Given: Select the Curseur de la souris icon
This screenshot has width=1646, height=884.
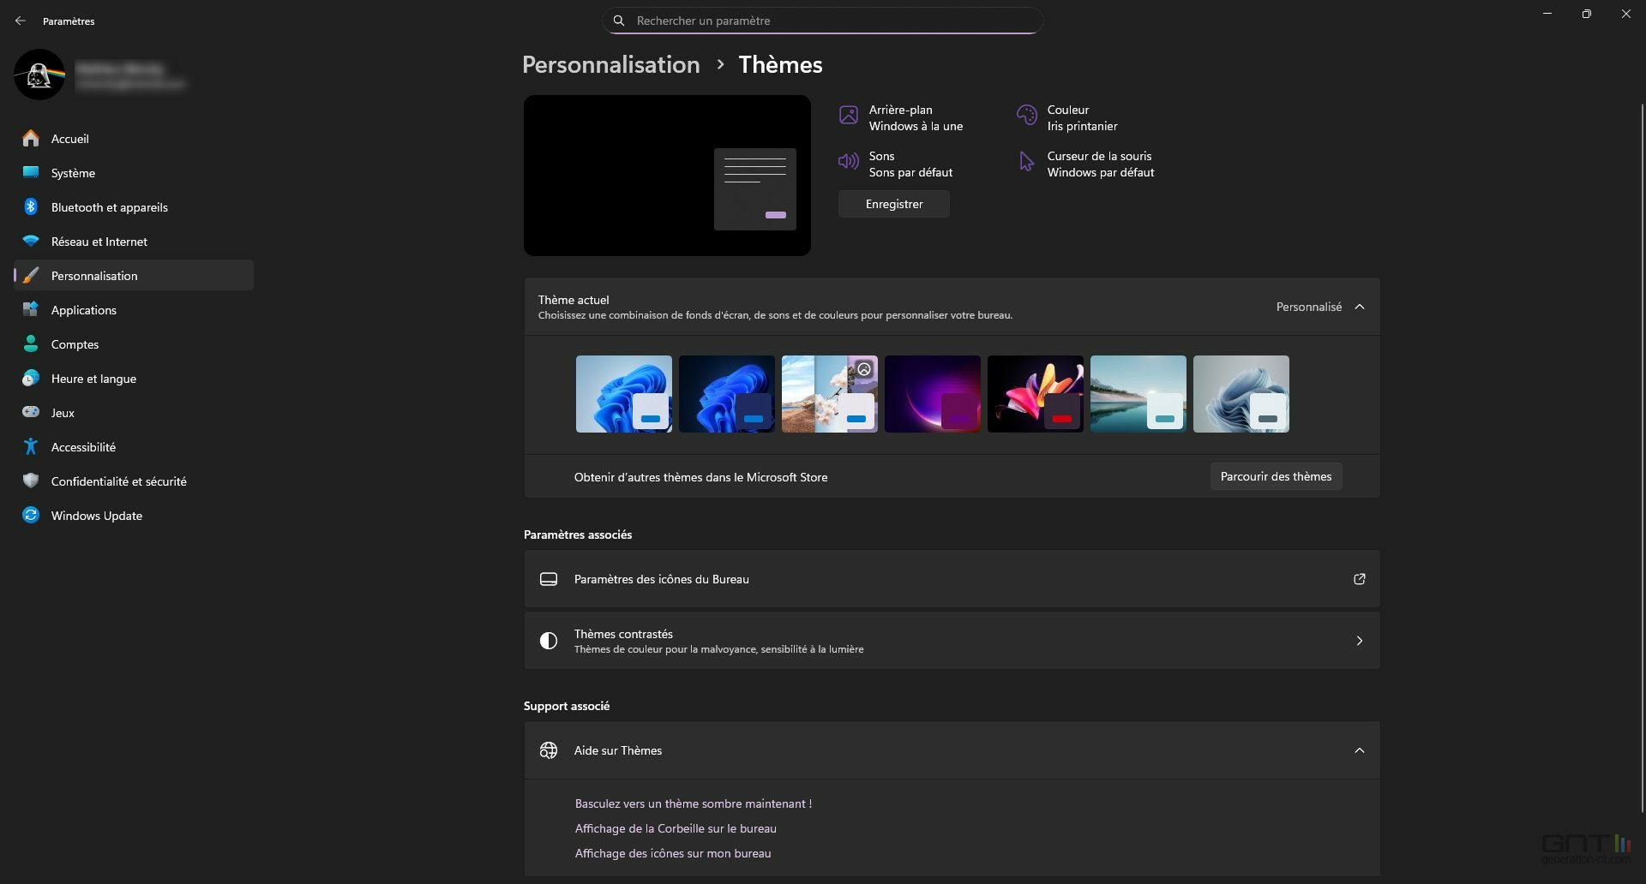Looking at the screenshot, I should [x=1026, y=162].
